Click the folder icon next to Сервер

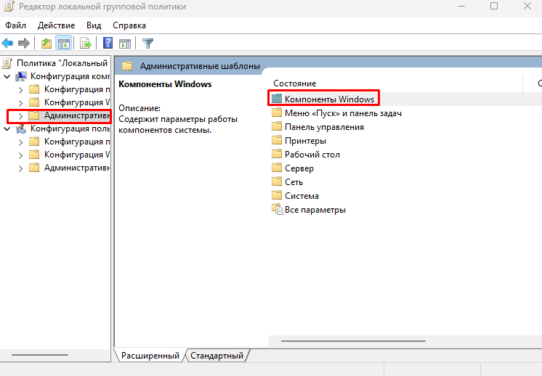point(277,168)
